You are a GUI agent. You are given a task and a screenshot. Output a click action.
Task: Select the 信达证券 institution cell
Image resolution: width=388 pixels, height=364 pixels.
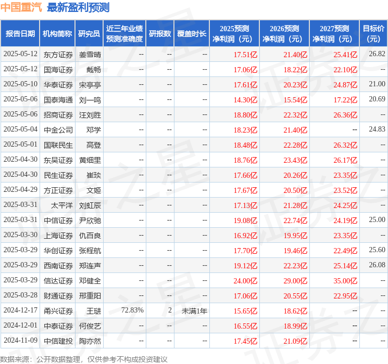58,281
